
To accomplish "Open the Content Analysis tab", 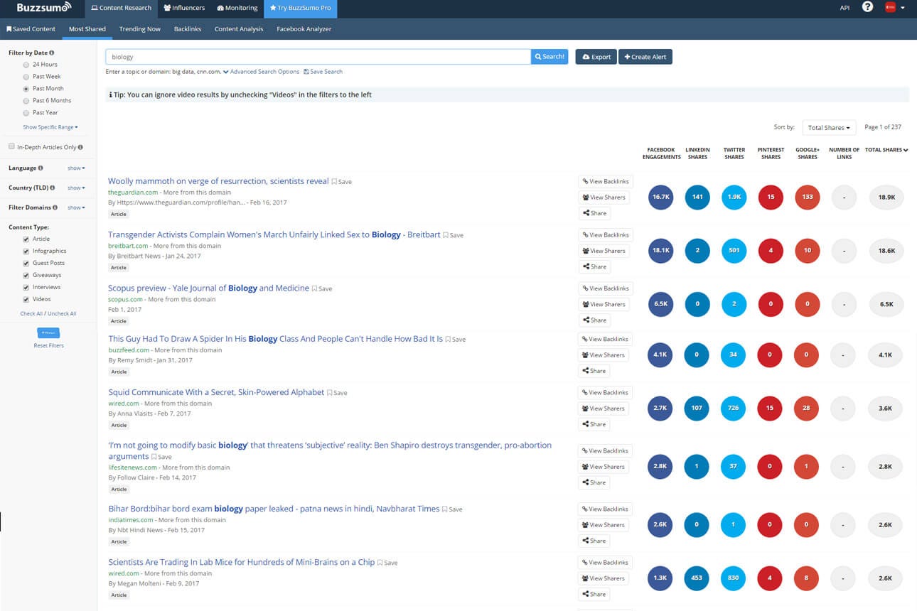I will pyautogui.click(x=239, y=29).
